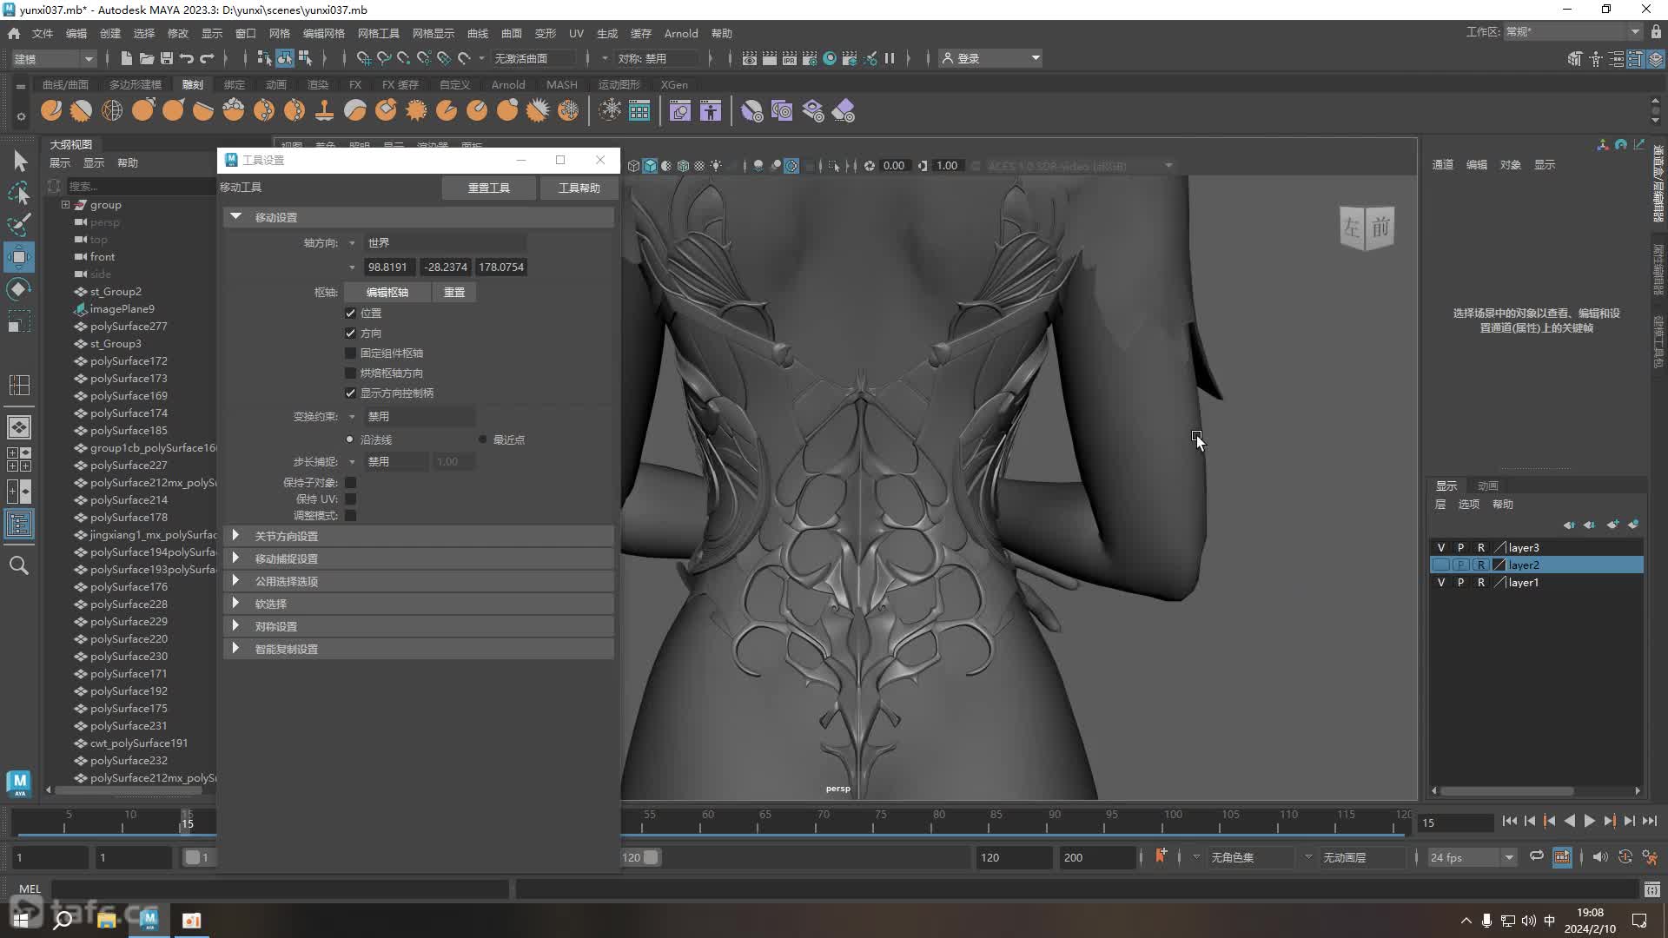This screenshot has height=938, width=1668.
Task: Click the 编辑枢轴 button
Action: pyautogui.click(x=387, y=293)
